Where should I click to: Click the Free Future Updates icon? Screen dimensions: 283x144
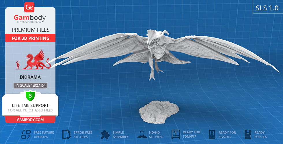pyautogui.click(x=26, y=134)
